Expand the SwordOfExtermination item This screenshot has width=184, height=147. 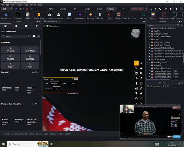click(149, 48)
